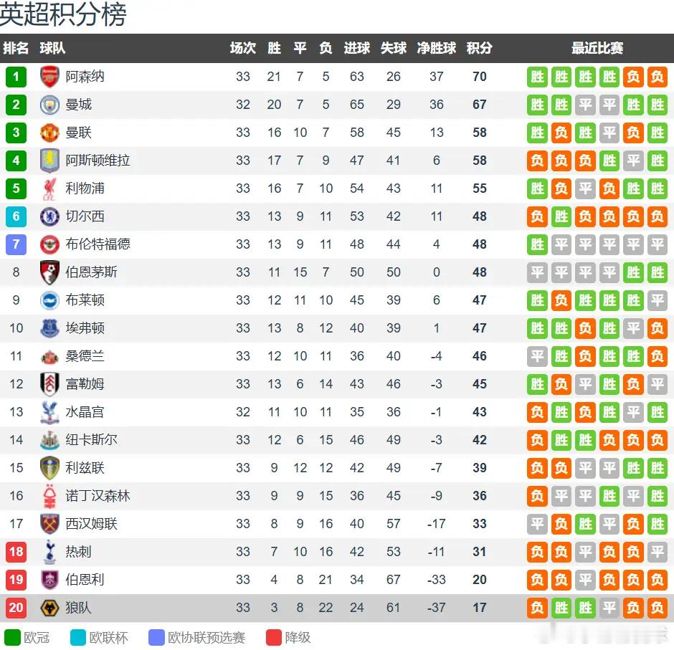This screenshot has width=674, height=650.
Task: Sort table by 积分 column header
Action: (x=480, y=48)
